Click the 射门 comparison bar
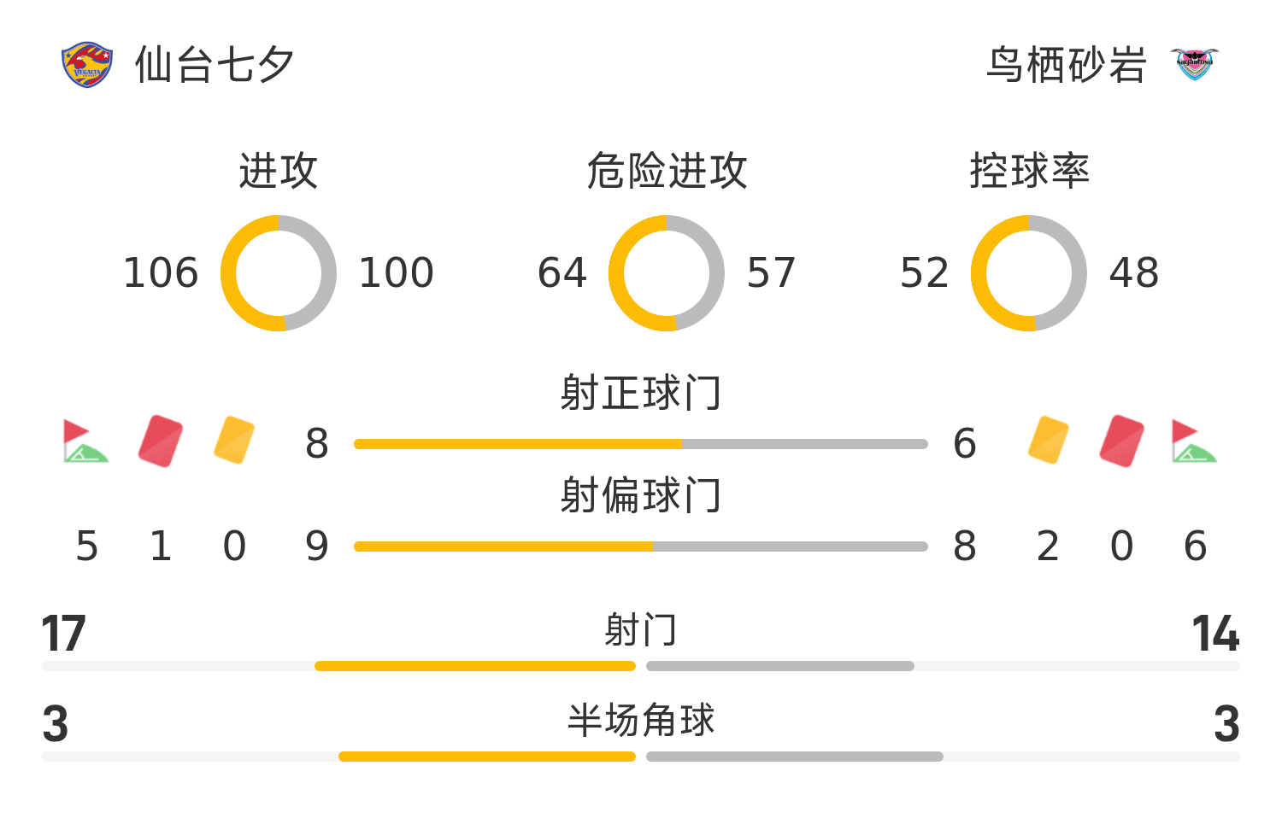The image size is (1282, 830). point(641,666)
